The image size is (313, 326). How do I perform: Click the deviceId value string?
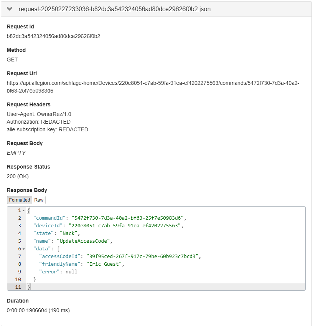pos(124,226)
